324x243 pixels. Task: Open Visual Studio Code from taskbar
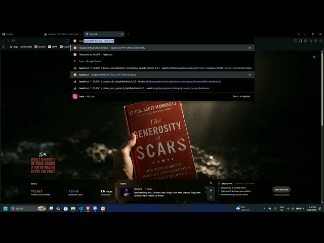click(x=80, y=209)
